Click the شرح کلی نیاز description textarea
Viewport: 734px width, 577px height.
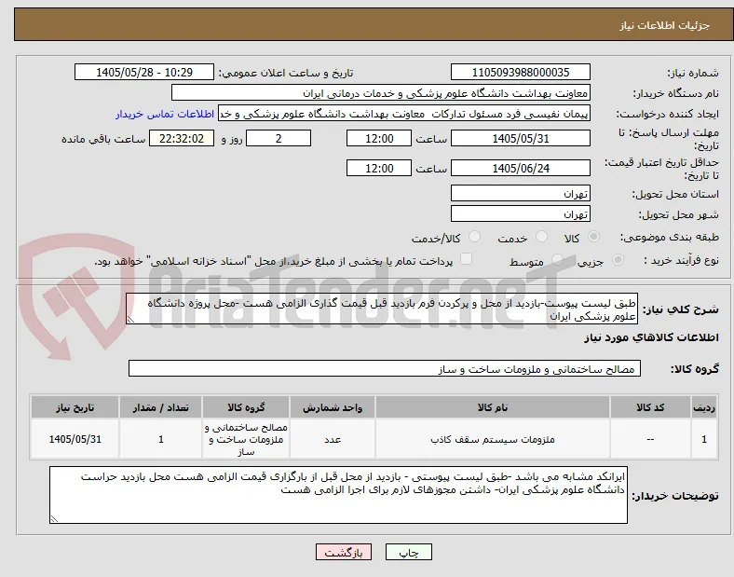point(382,309)
